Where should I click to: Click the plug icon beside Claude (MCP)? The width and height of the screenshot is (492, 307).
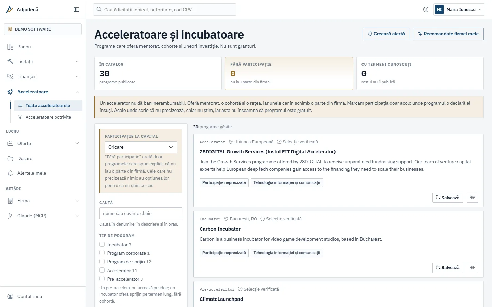[10, 216]
